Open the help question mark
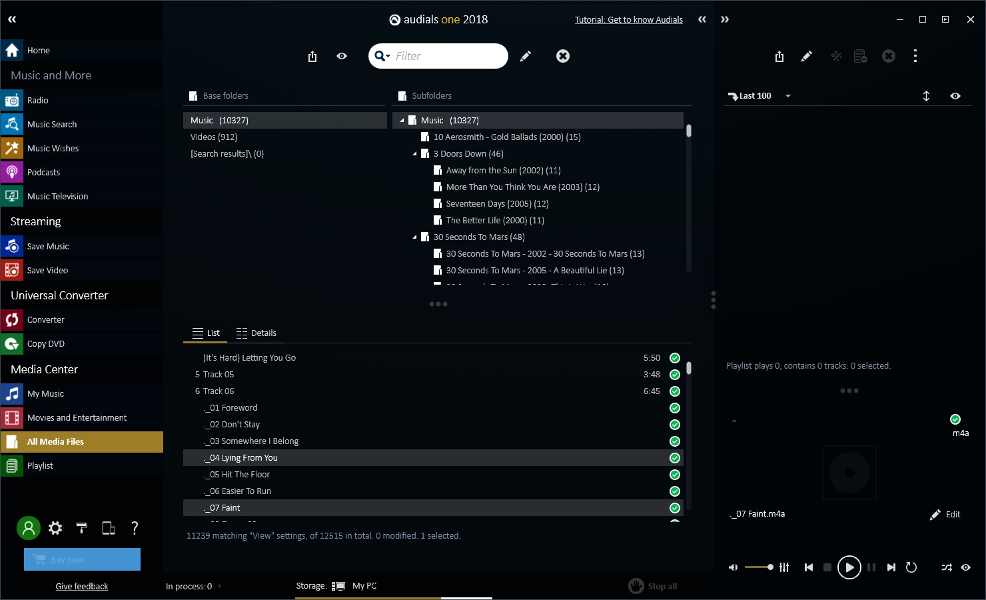Viewport: 986px width, 600px height. point(135,529)
